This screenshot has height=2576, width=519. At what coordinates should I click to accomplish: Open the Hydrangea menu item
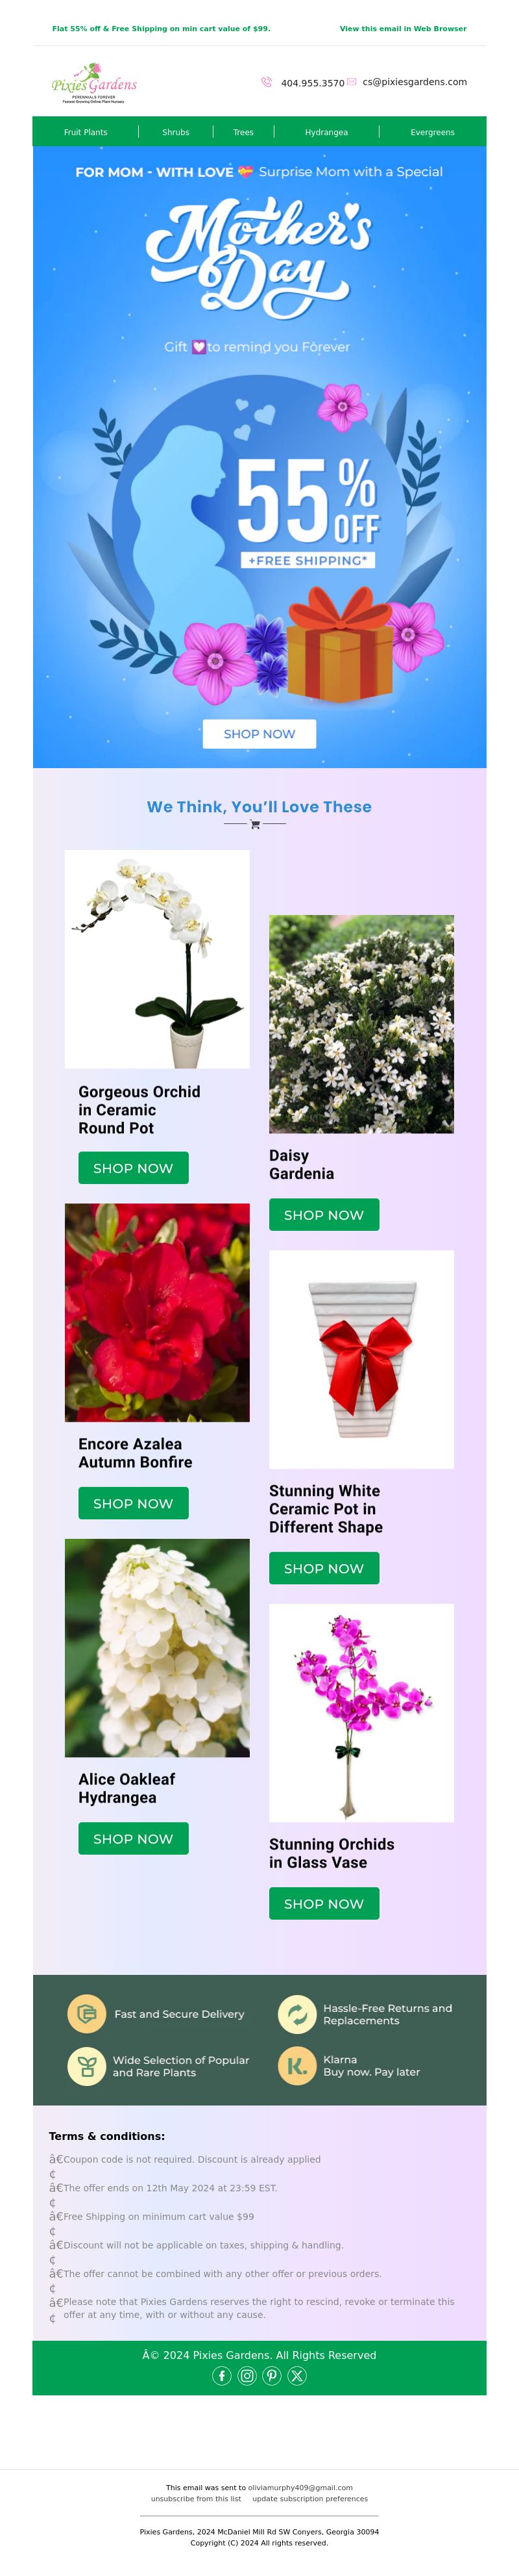[x=326, y=132]
